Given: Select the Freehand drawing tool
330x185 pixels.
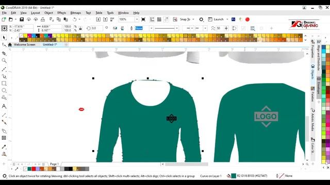Looking at the screenshot, I should coord(4,69).
